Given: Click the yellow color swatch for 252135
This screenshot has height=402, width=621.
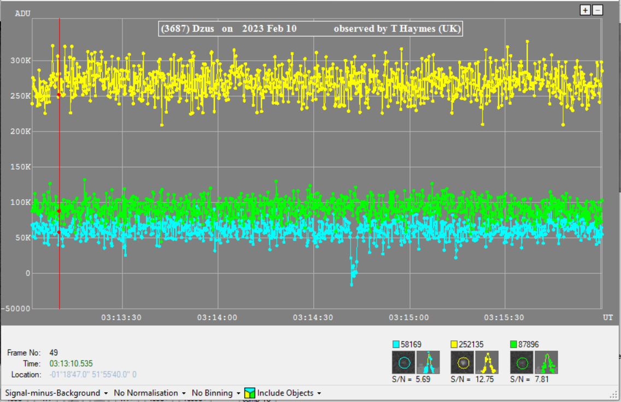Looking at the screenshot, I should click(x=454, y=344).
